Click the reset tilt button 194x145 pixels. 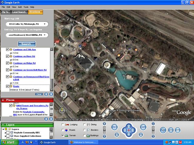click(141, 135)
